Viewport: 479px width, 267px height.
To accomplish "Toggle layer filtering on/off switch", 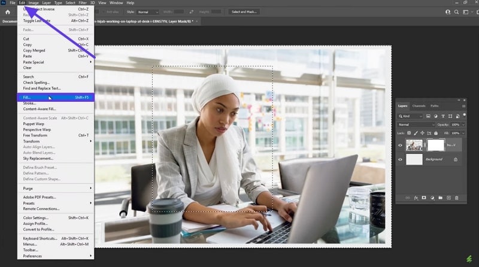I will coord(465,115).
